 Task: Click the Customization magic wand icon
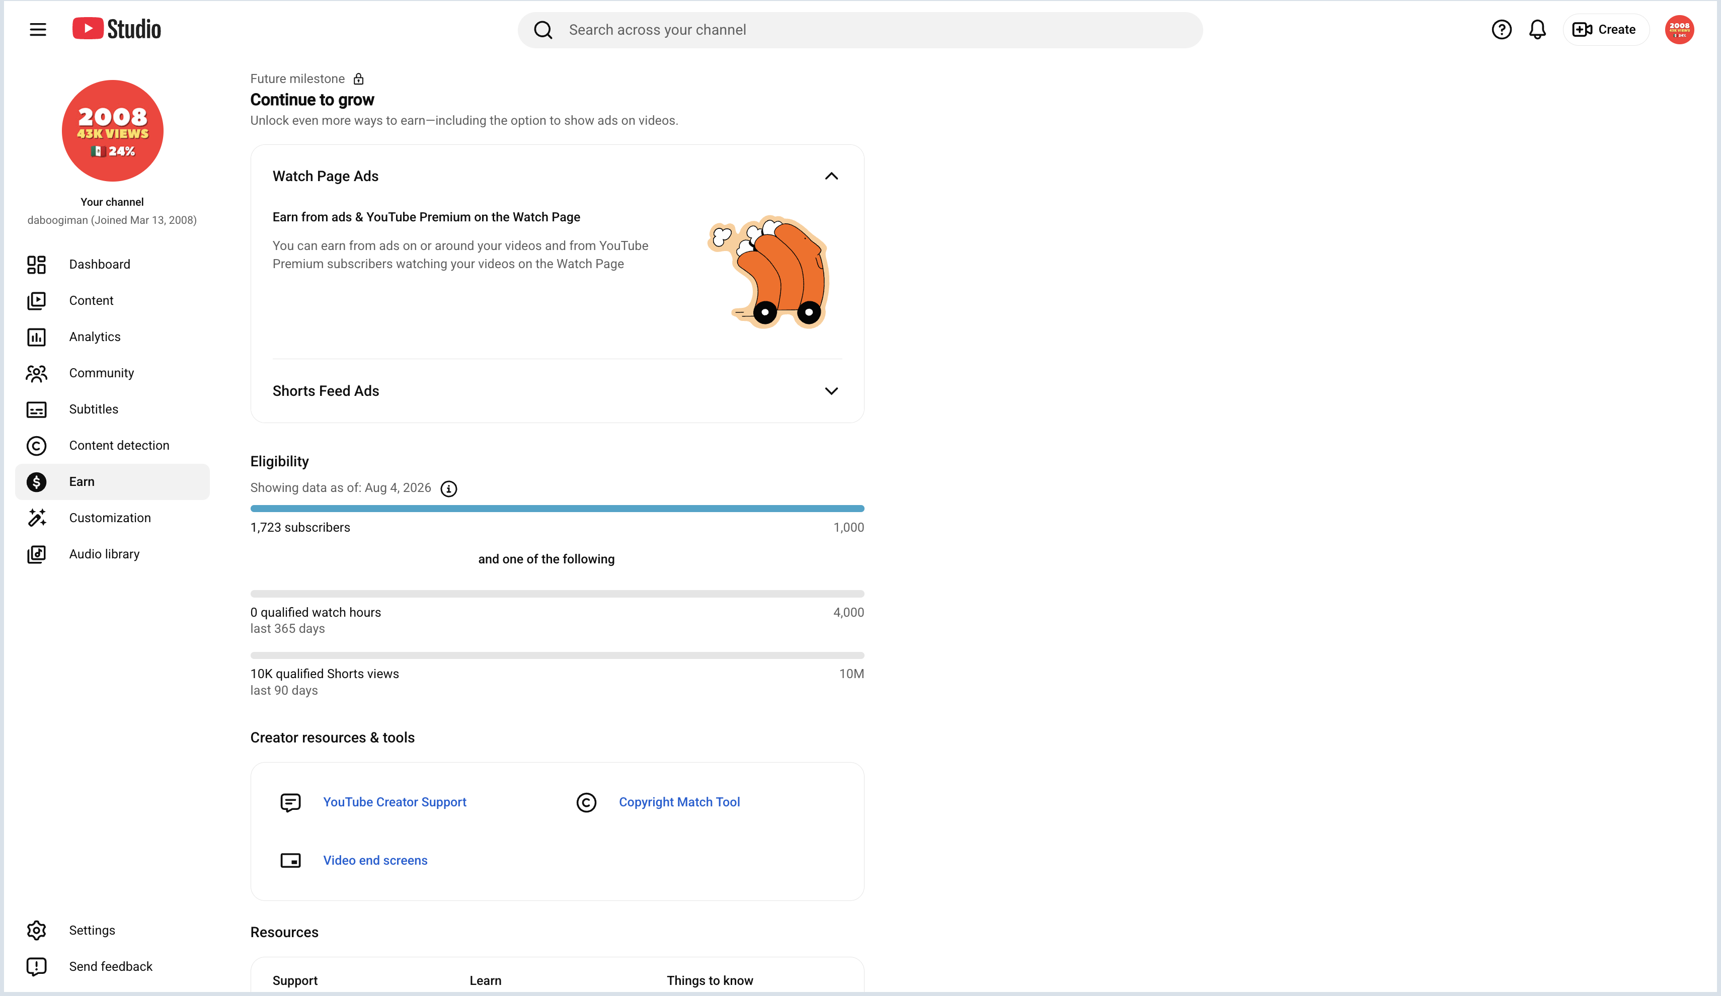point(36,518)
